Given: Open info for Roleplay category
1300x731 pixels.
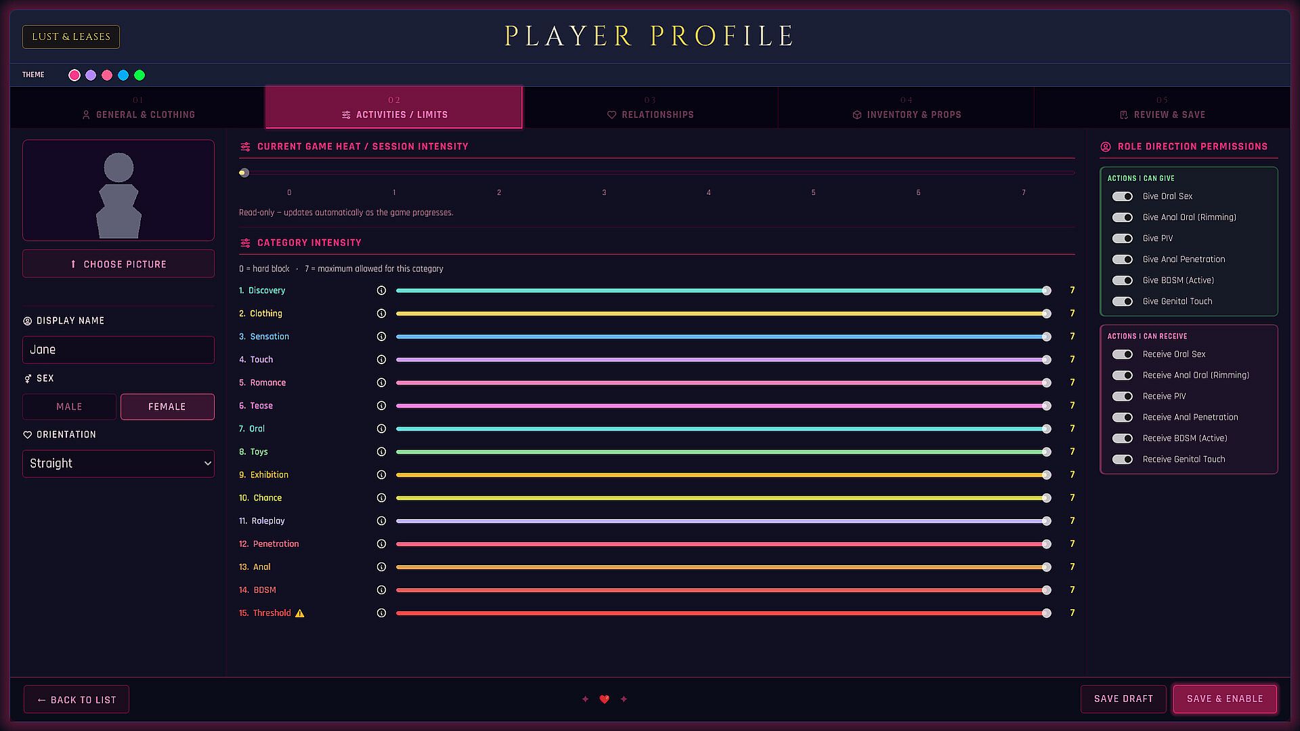Looking at the screenshot, I should point(381,520).
